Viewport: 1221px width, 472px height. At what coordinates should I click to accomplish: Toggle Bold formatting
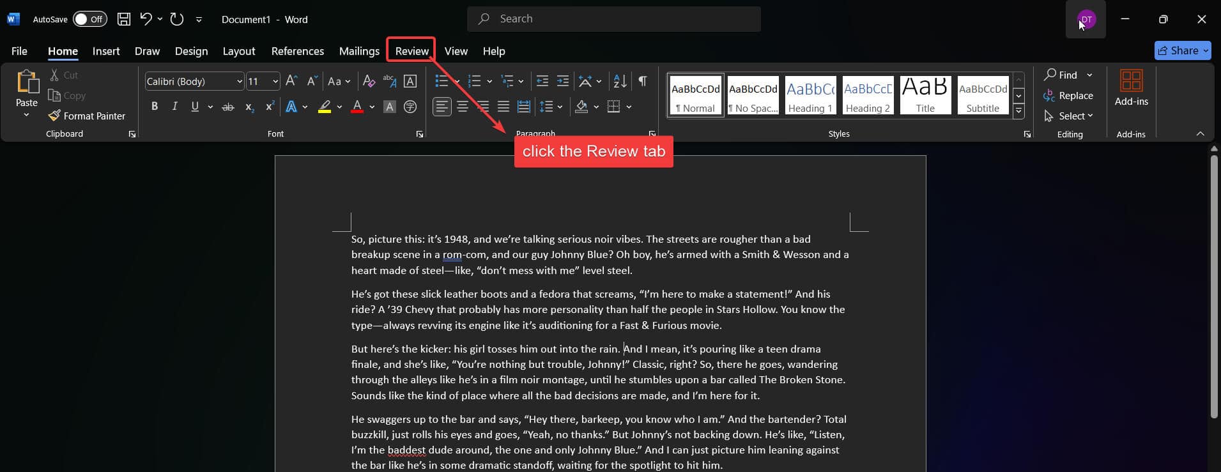(154, 107)
